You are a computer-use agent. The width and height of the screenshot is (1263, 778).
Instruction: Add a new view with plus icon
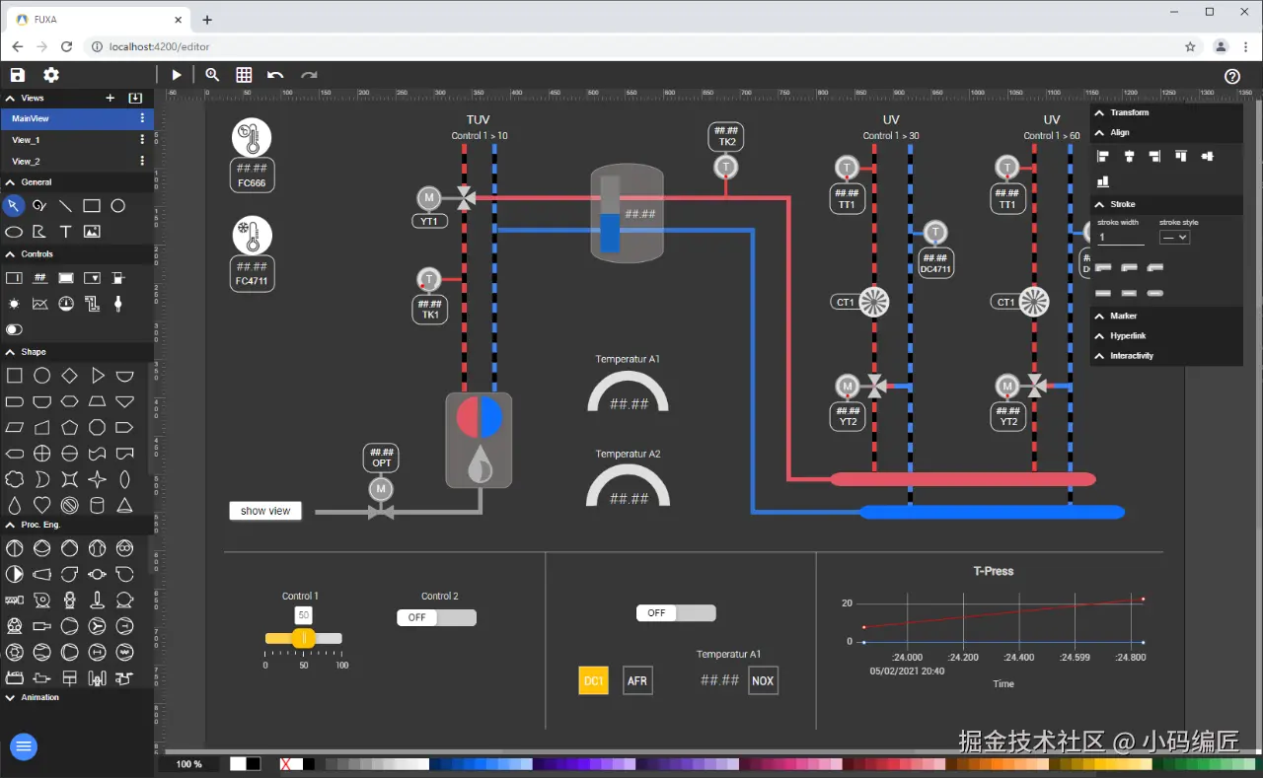pyautogui.click(x=111, y=98)
